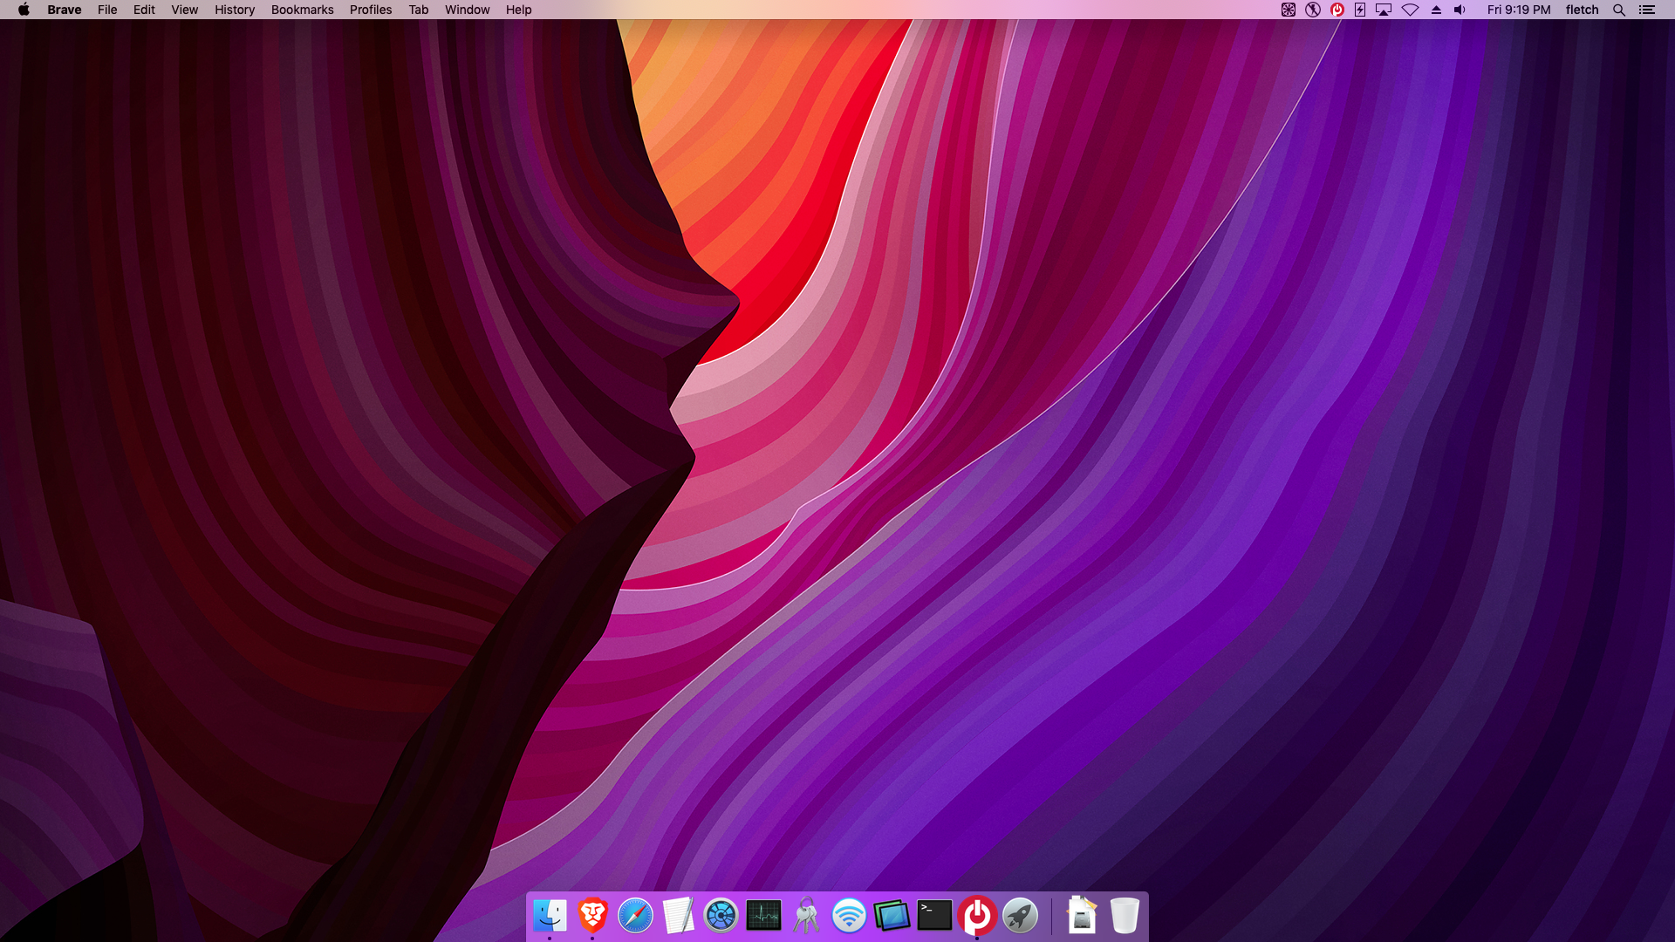1675x942 pixels.
Task: Open Activity Monitor in the dock
Action: 763,915
